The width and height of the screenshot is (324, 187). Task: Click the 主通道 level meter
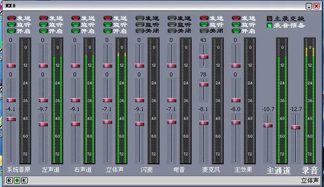(282, 101)
